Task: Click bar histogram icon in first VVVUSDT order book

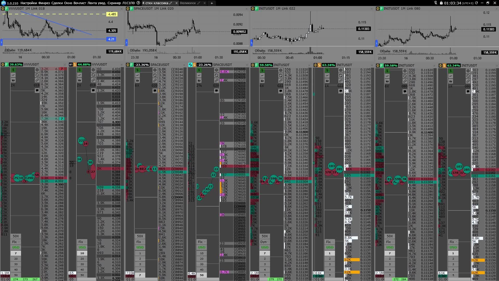Action: click(x=13, y=80)
